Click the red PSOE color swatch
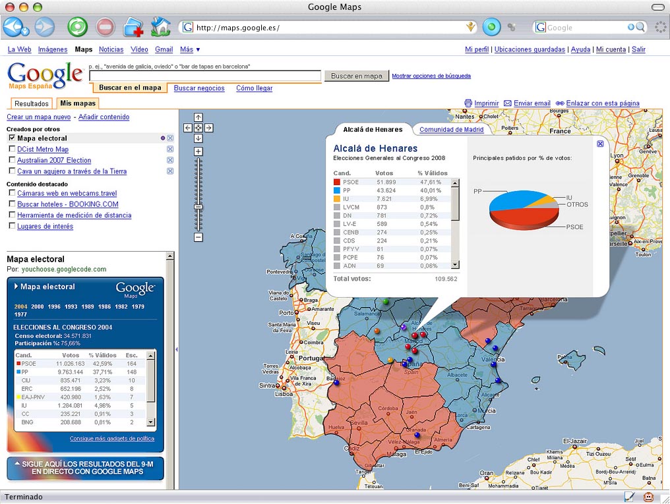Screen dimensions: 670x504 pyautogui.click(x=337, y=182)
